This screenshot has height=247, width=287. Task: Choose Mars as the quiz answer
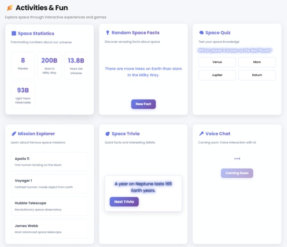pyautogui.click(x=257, y=62)
